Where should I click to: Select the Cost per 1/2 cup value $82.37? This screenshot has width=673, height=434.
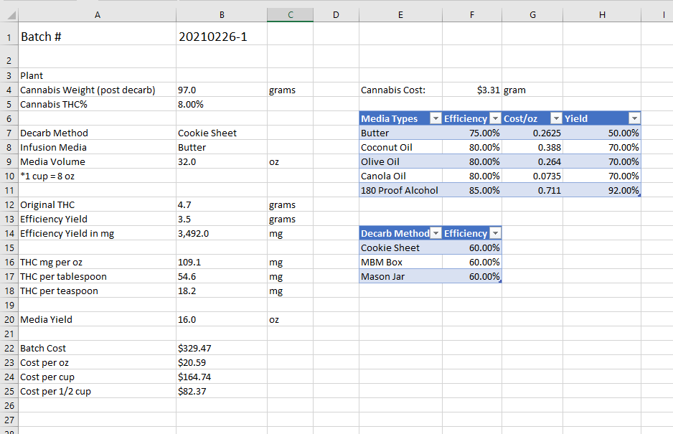(x=222, y=391)
